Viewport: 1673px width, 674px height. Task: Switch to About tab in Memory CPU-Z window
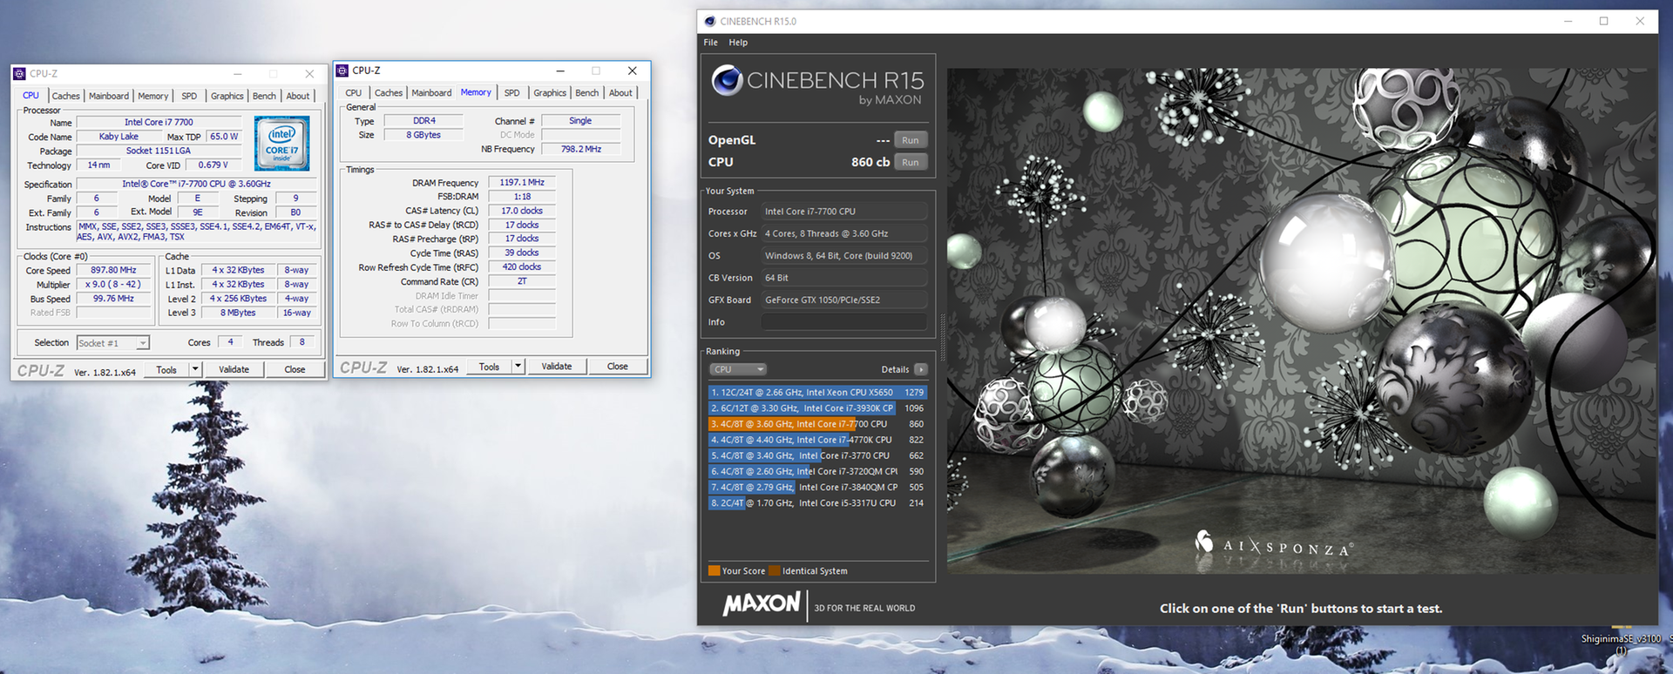(x=620, y=92)
